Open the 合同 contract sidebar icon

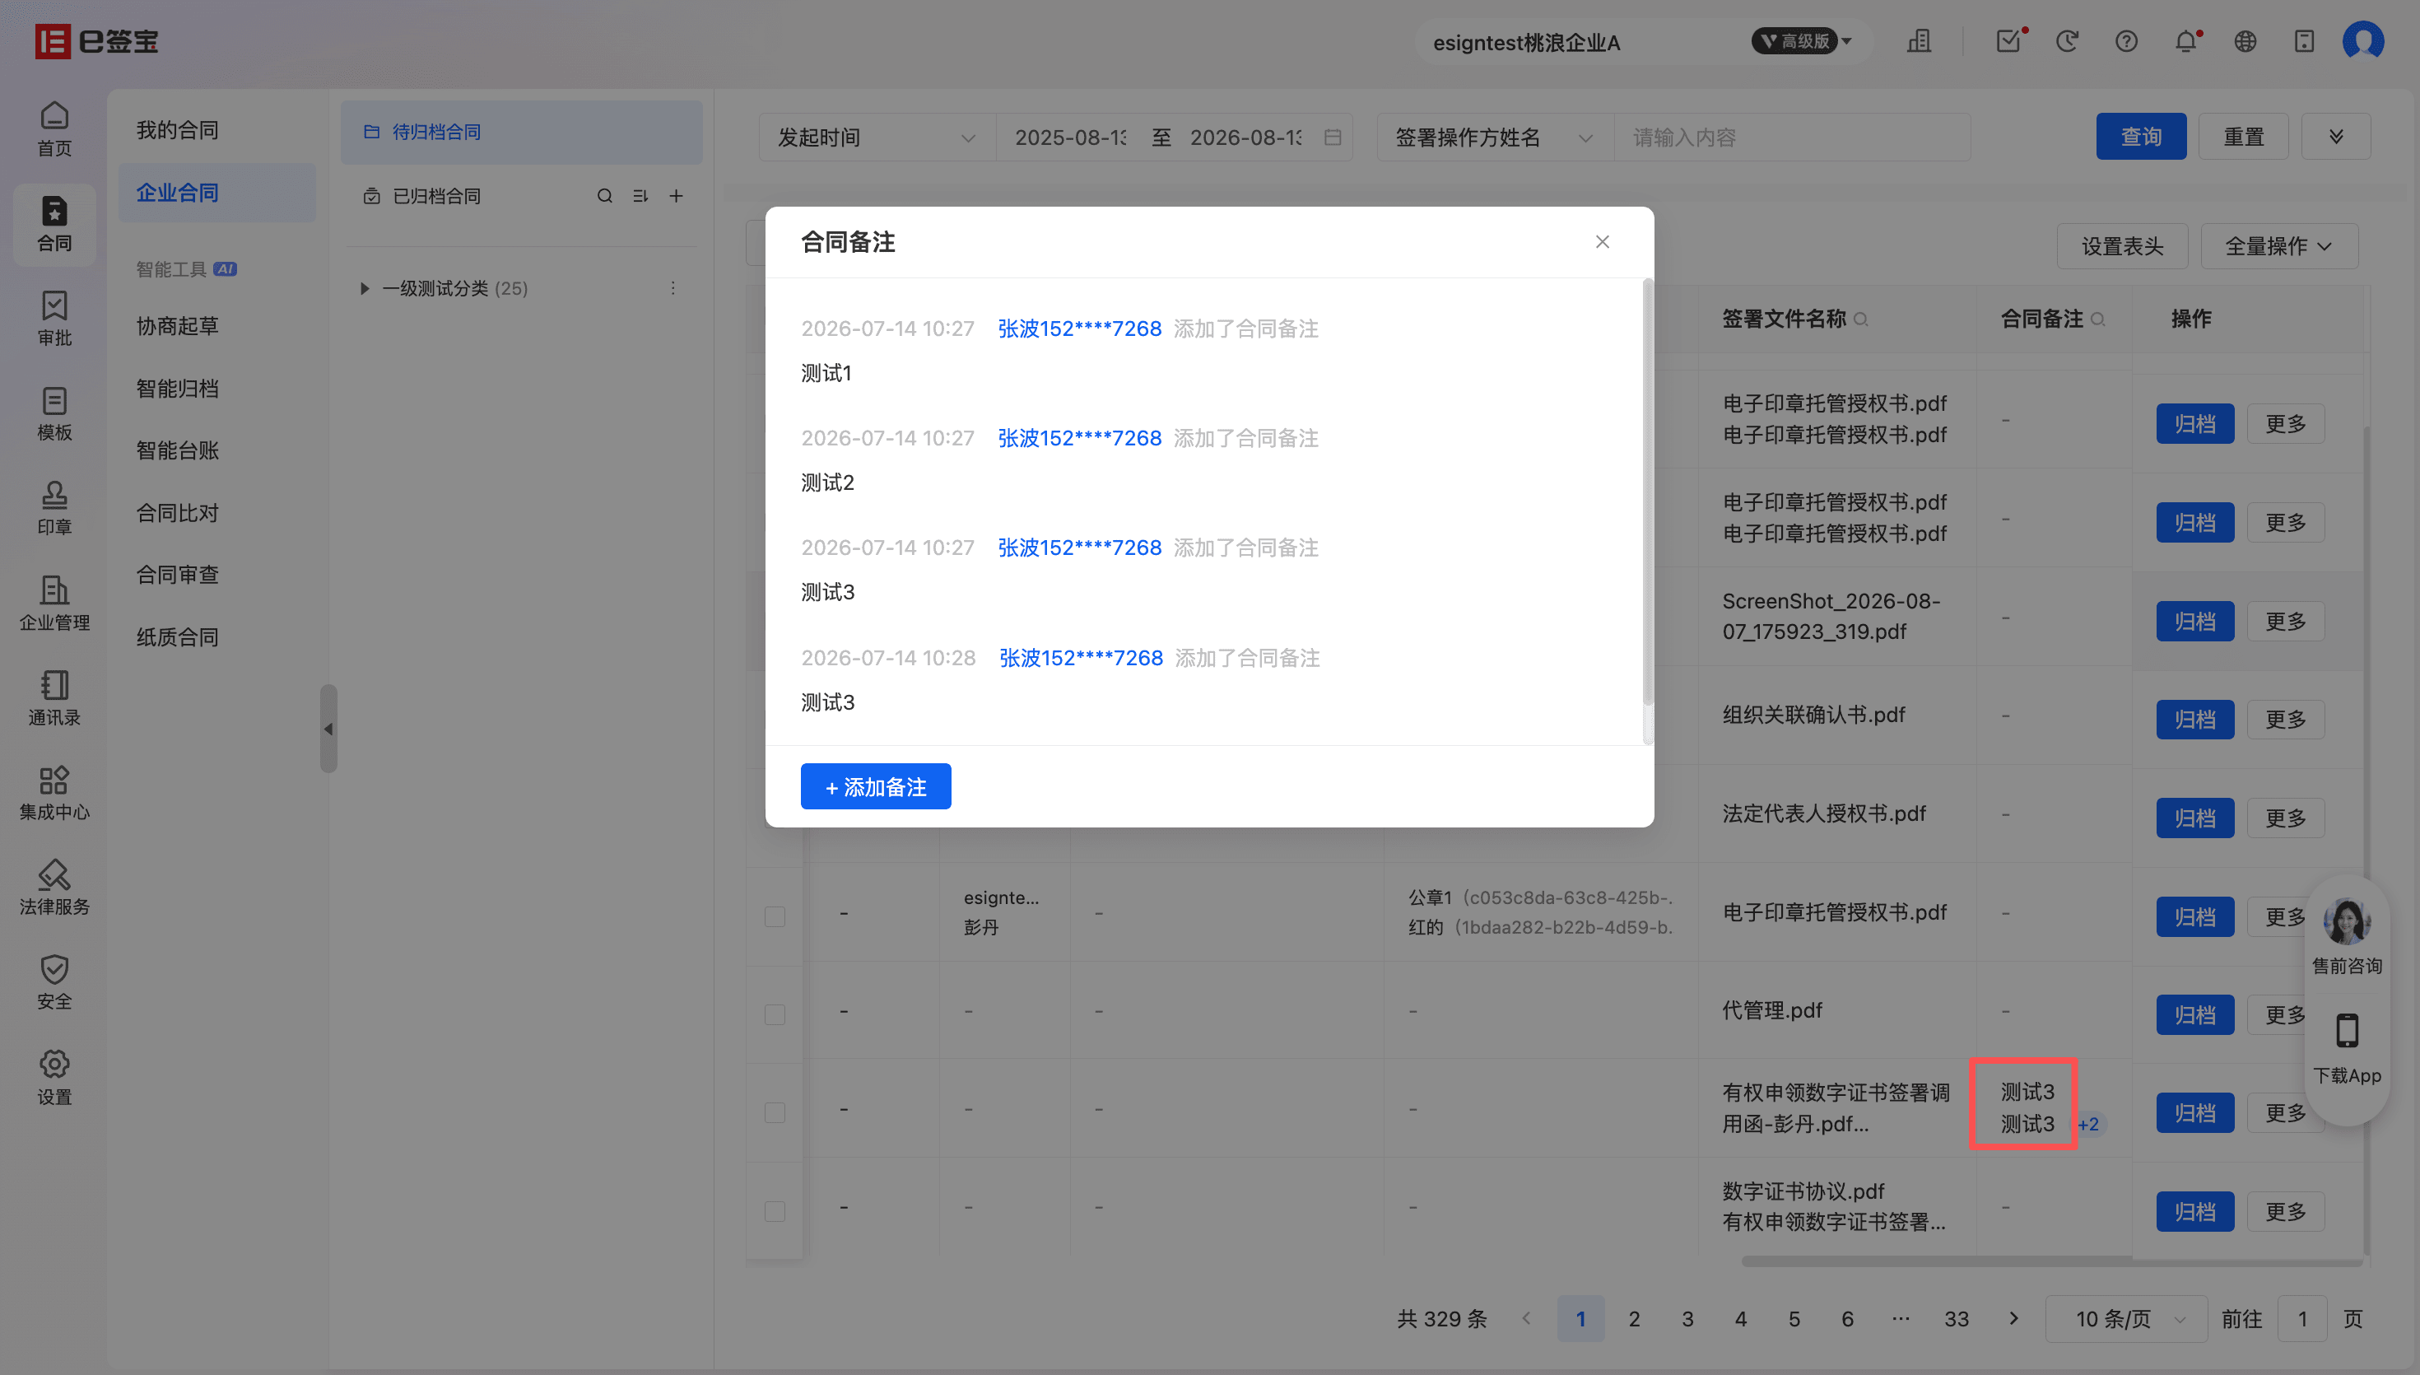pyautogui.click(x=54, y=224)
